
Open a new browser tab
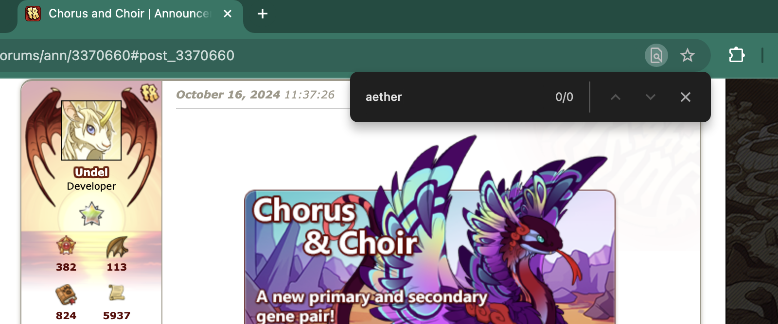pyautogui.click(x=263, y=14)
